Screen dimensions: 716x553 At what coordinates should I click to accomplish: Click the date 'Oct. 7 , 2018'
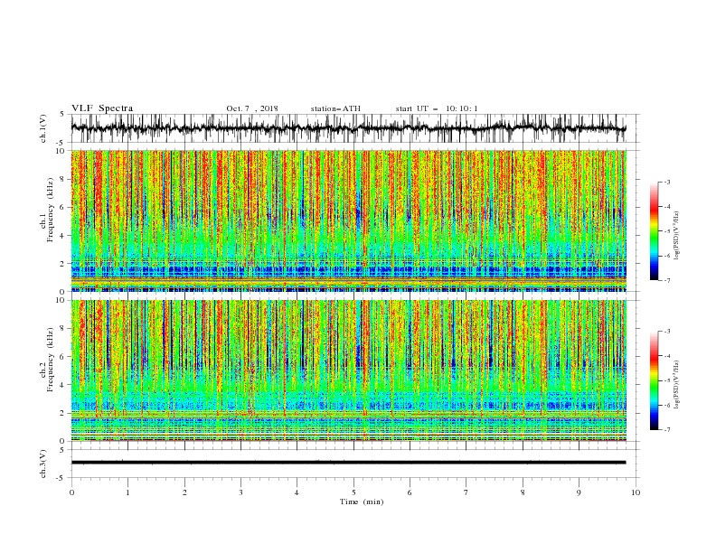point(252,108)
